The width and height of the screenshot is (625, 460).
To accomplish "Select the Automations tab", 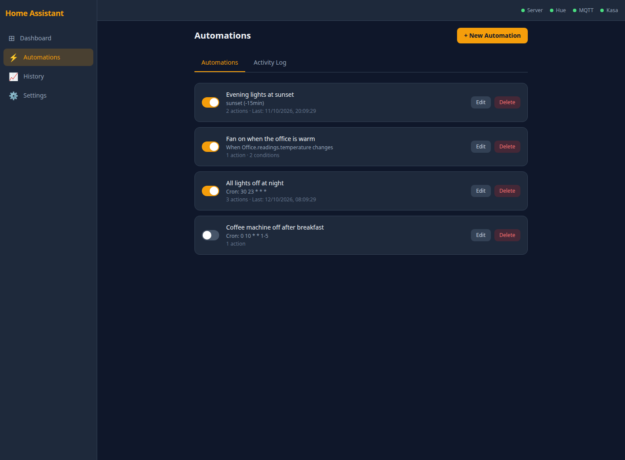I will 220,62.
